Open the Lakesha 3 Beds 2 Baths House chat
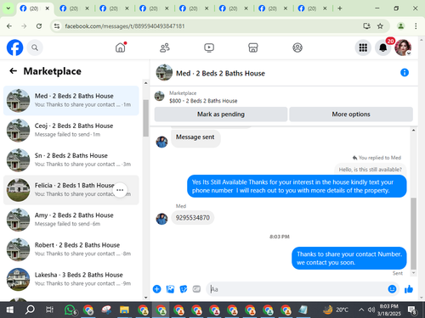Viewport: 425px width, 318px height. [x=71, y=279]
